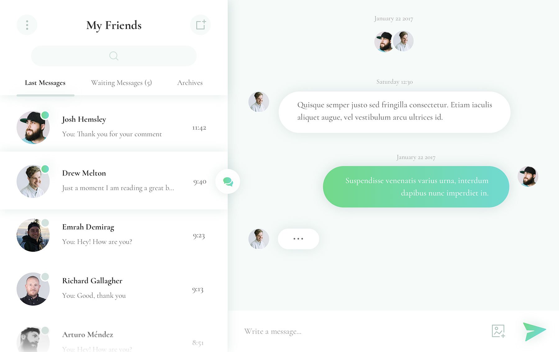Open the three-dot options menu

click(27, 25)
